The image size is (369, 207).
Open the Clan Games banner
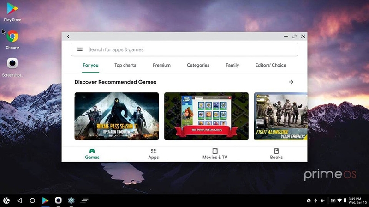(x=206, y=116)
